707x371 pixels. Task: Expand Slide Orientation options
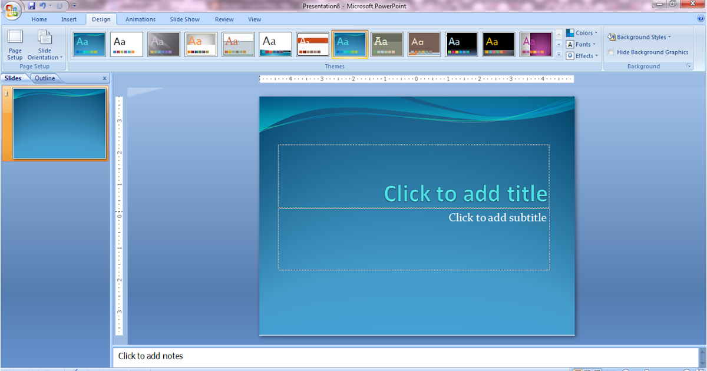pos(45,45)
